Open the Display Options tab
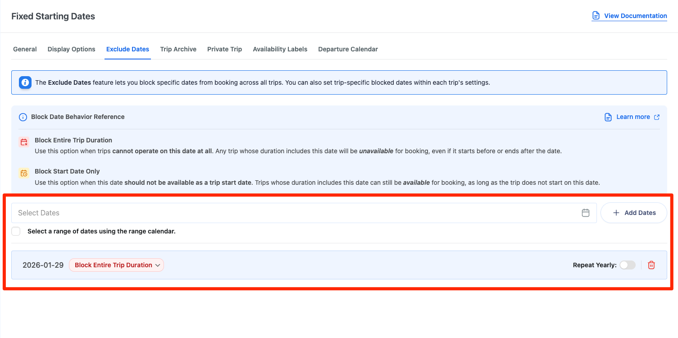678x338 pixels. click(71, 49)
